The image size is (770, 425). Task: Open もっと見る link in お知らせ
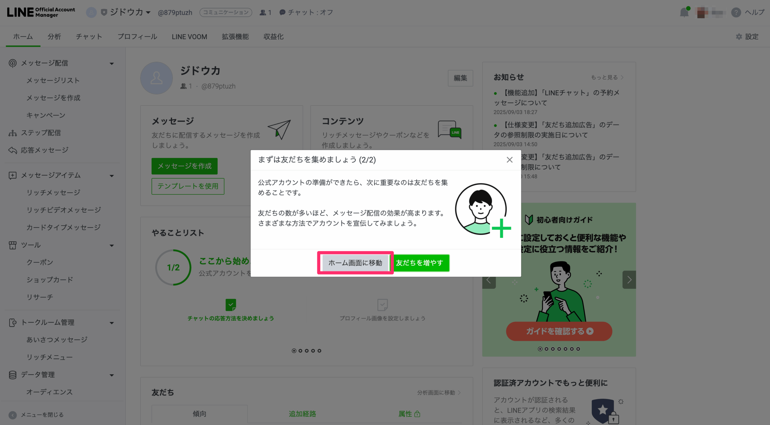[x=607, y=77]
